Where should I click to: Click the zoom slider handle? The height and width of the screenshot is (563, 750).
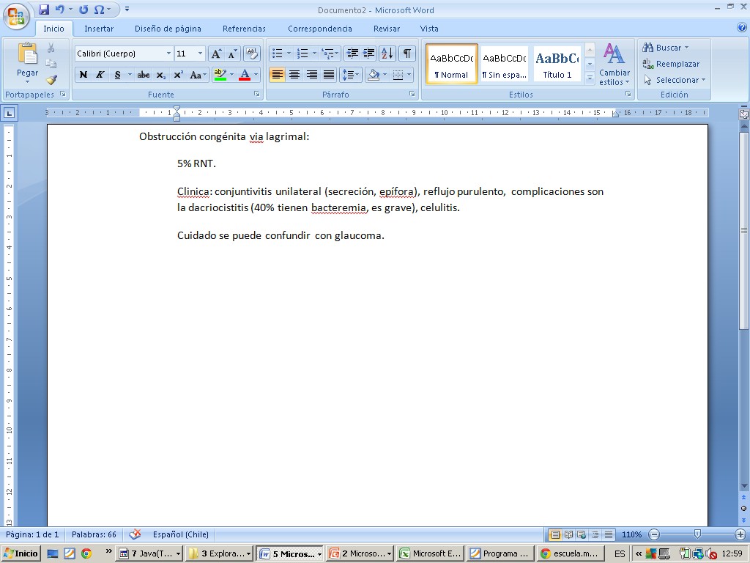[x=697, y=534]
